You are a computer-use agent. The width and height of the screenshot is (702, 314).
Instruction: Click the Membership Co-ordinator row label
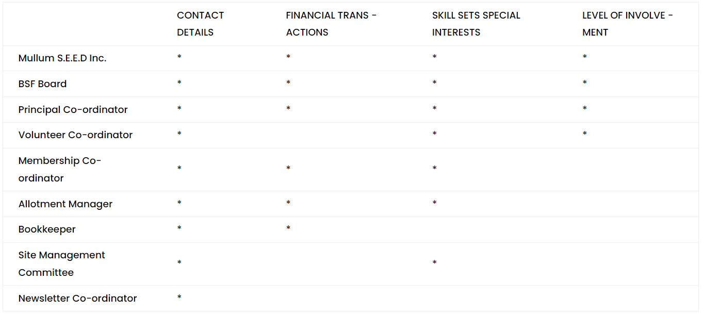pos(59,169)
